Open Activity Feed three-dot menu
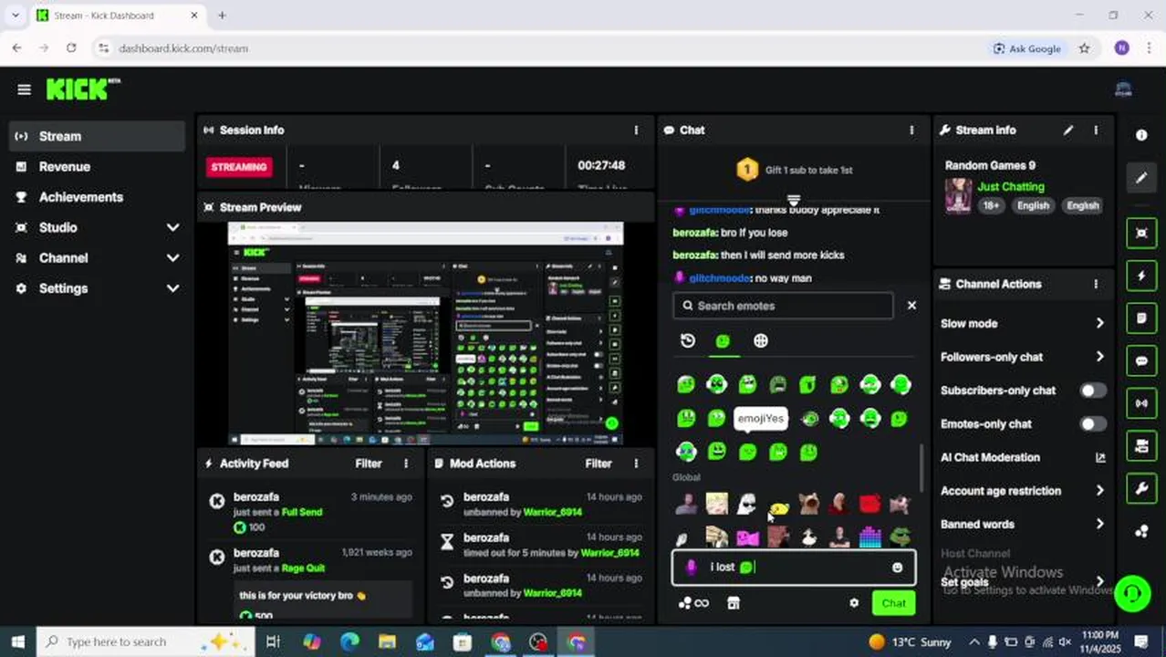The width and height of the screenshot is (1166, 657). point(406,464)
